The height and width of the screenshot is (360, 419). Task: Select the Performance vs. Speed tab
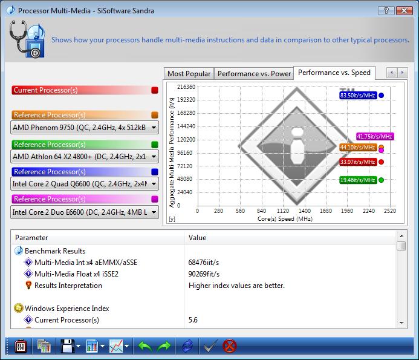pos(334,73)
